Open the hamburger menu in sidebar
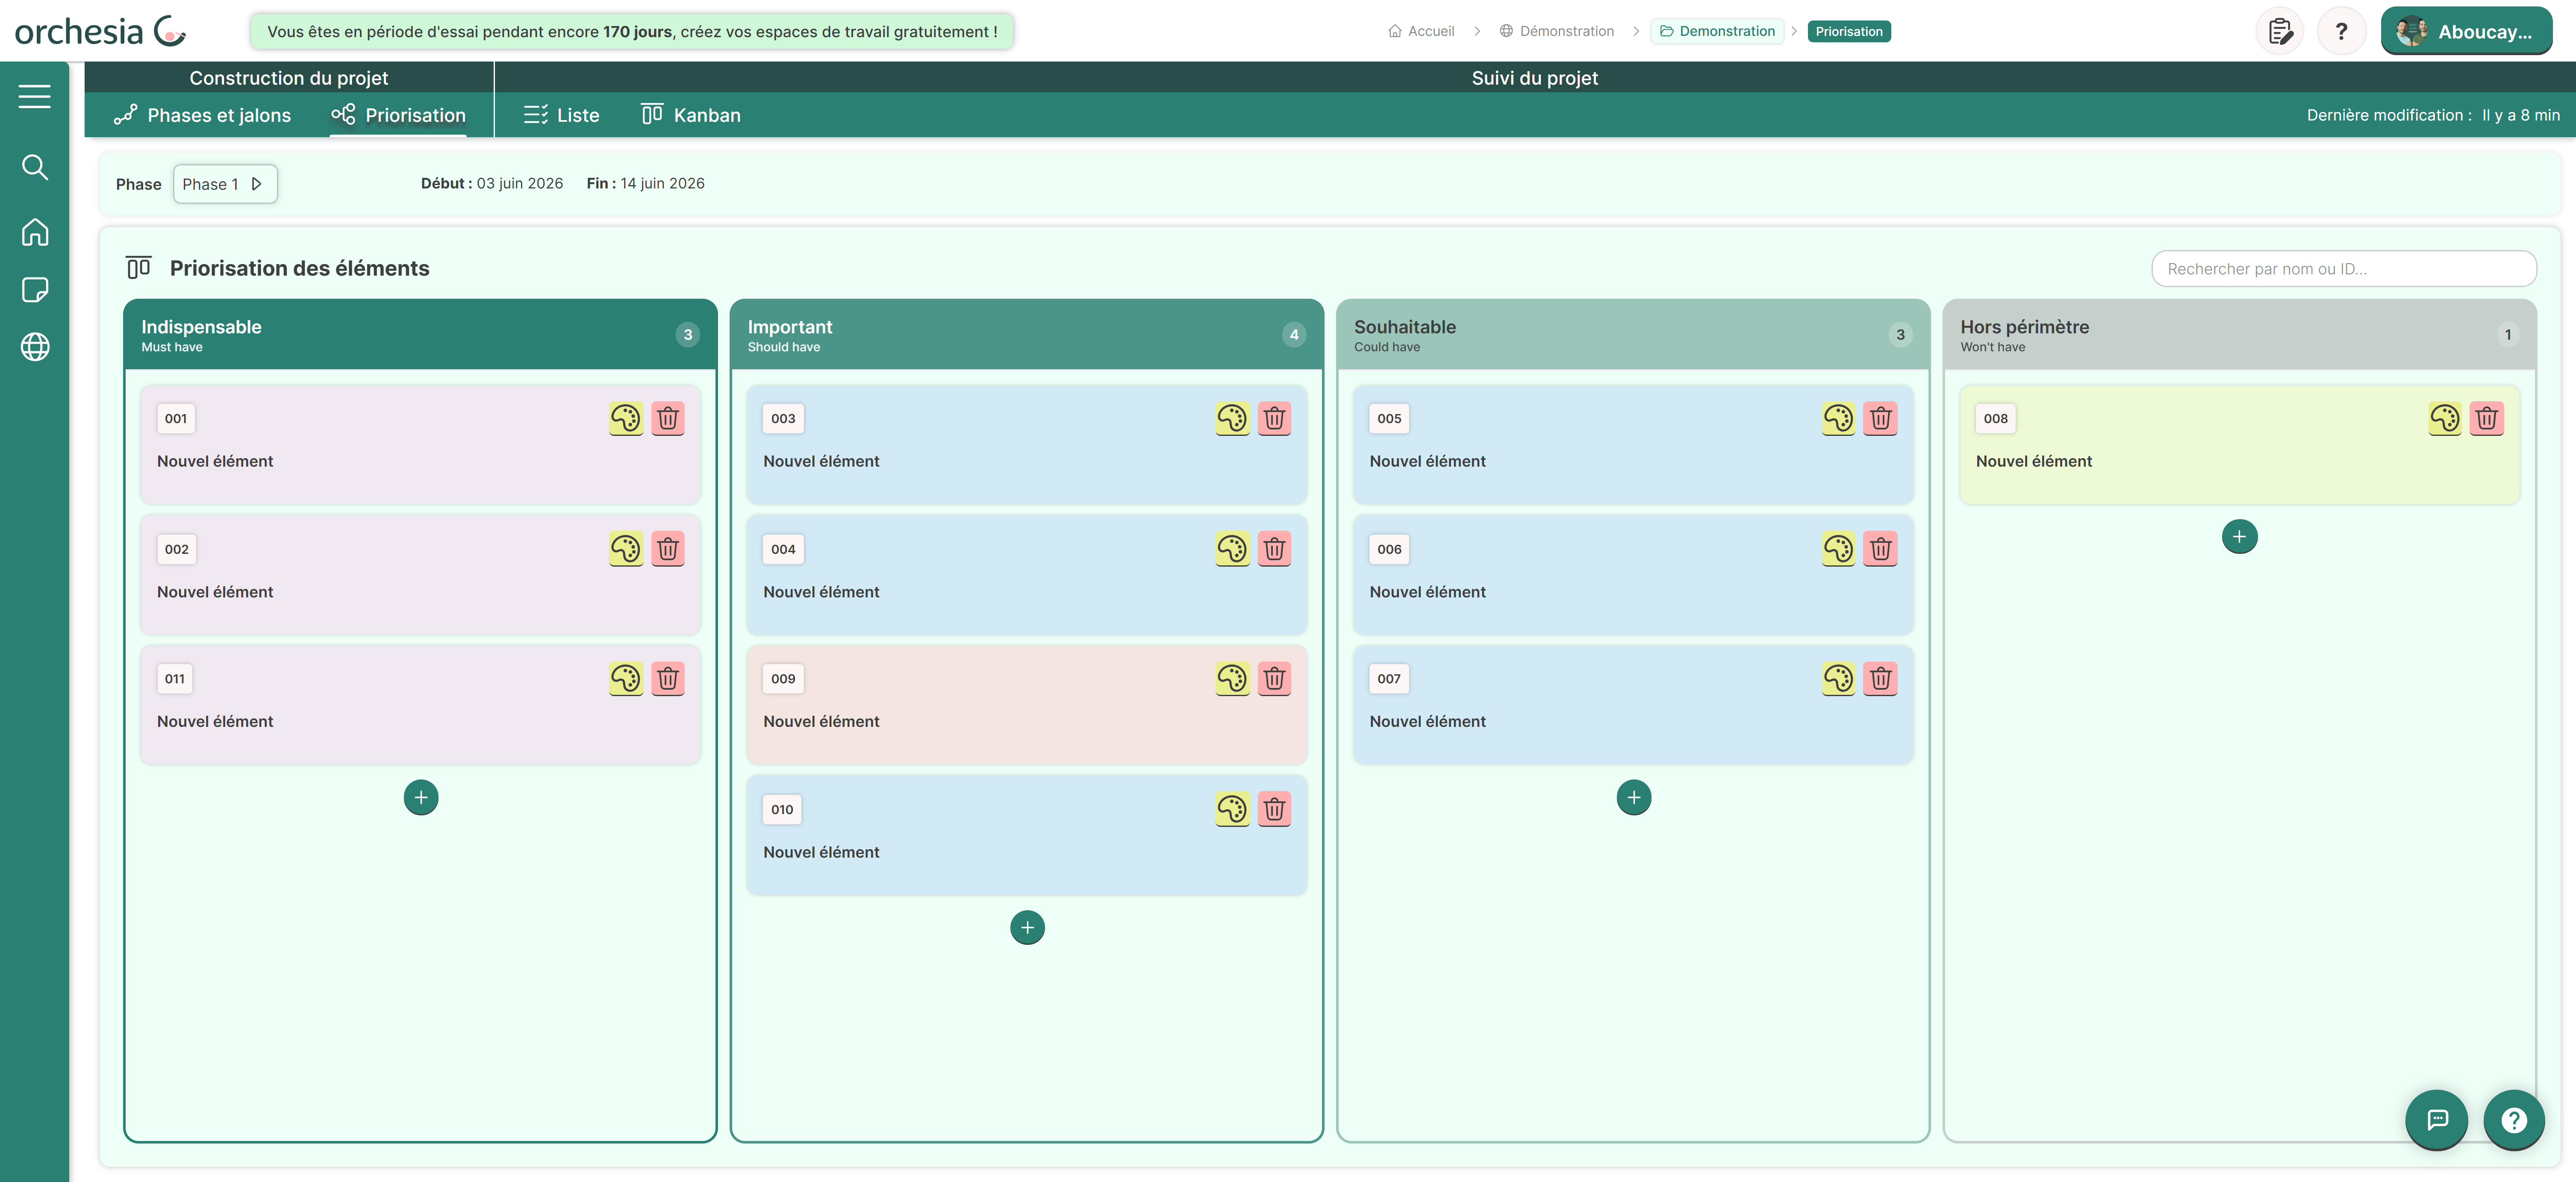 pos(34,96)
